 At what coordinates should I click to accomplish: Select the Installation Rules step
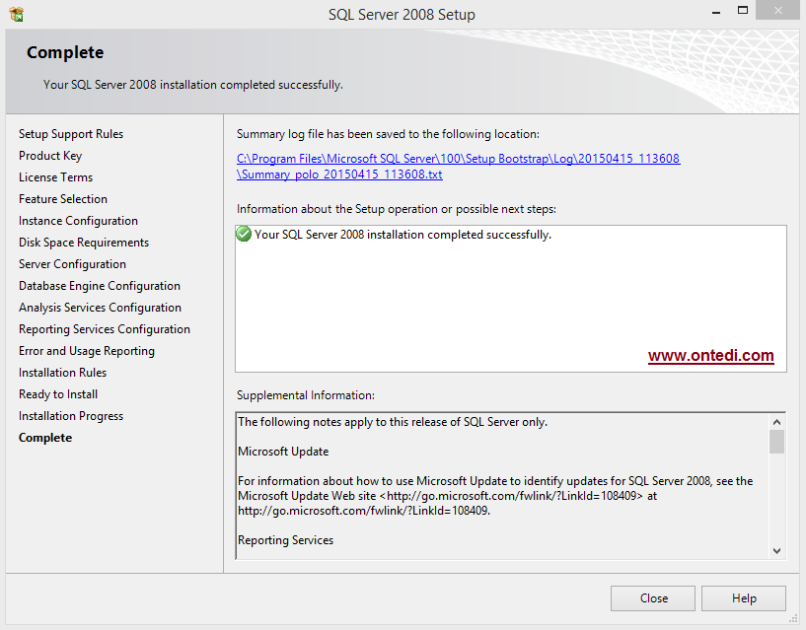click(62, 373)
